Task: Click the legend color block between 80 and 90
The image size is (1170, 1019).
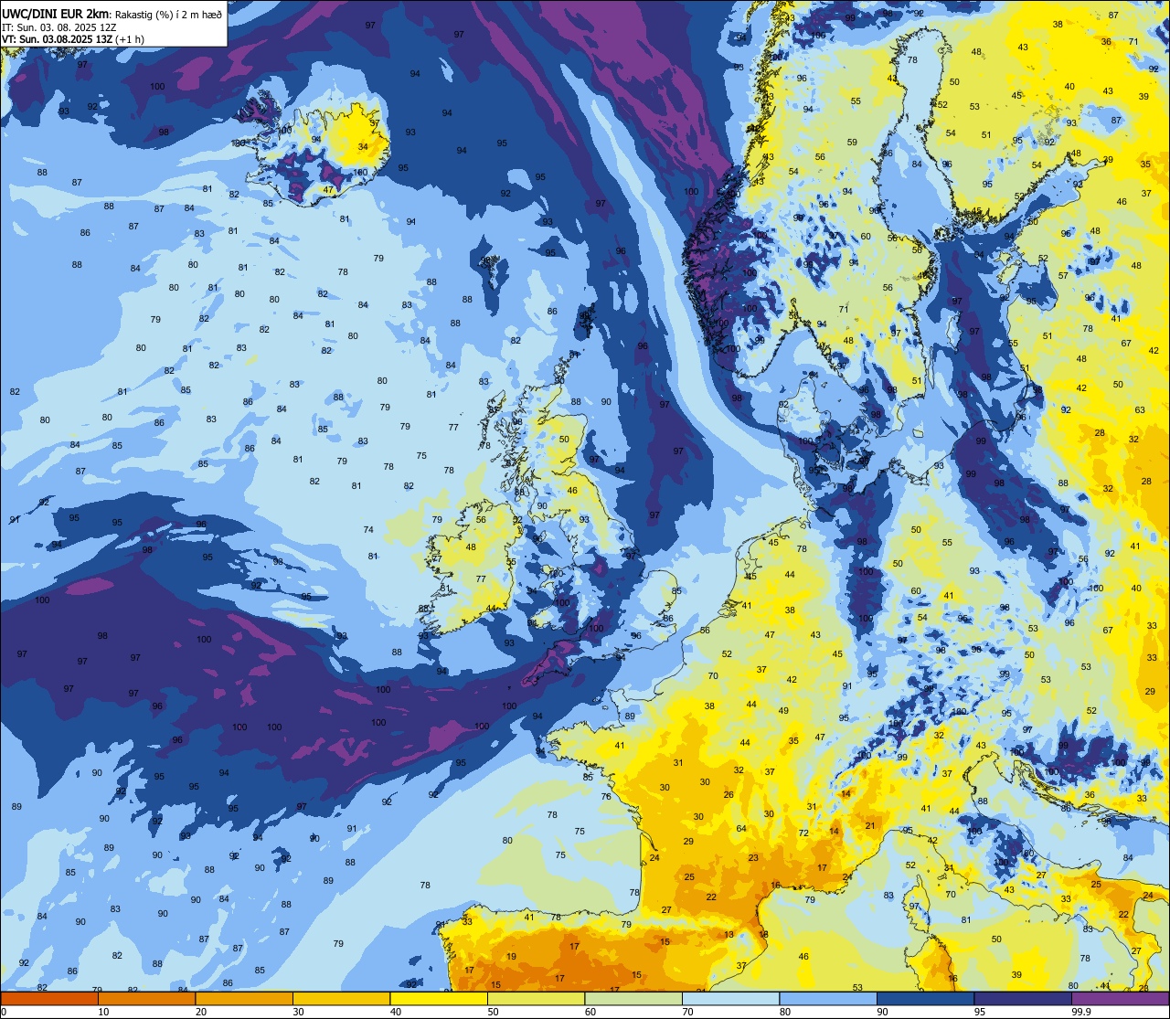Action: click(x=828, y=999)
